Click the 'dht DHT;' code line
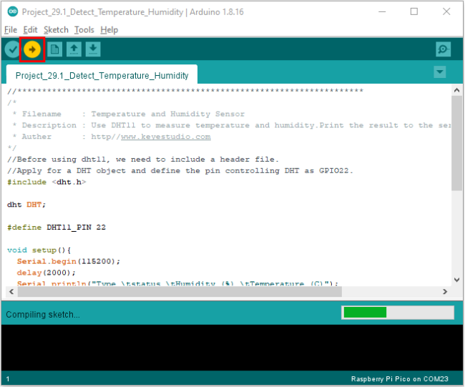465x387 pixels. click(26, 205)
